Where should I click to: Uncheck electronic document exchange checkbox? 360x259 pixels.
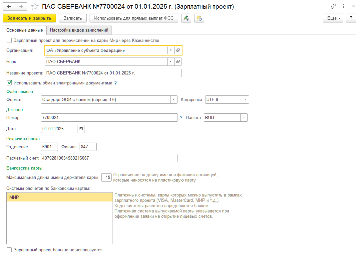(9, 83)
